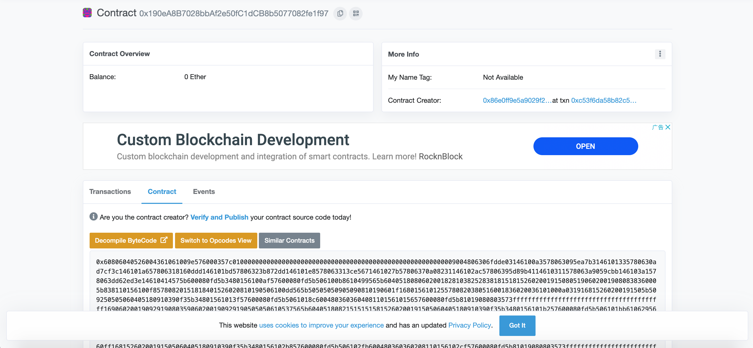Open contract creator address 0x86e0ff9e5a9029f2
Screen dimensions: 753x348
click(517, 101)
